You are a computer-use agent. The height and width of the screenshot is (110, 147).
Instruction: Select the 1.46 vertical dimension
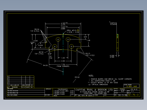click(x=88, y=40)
